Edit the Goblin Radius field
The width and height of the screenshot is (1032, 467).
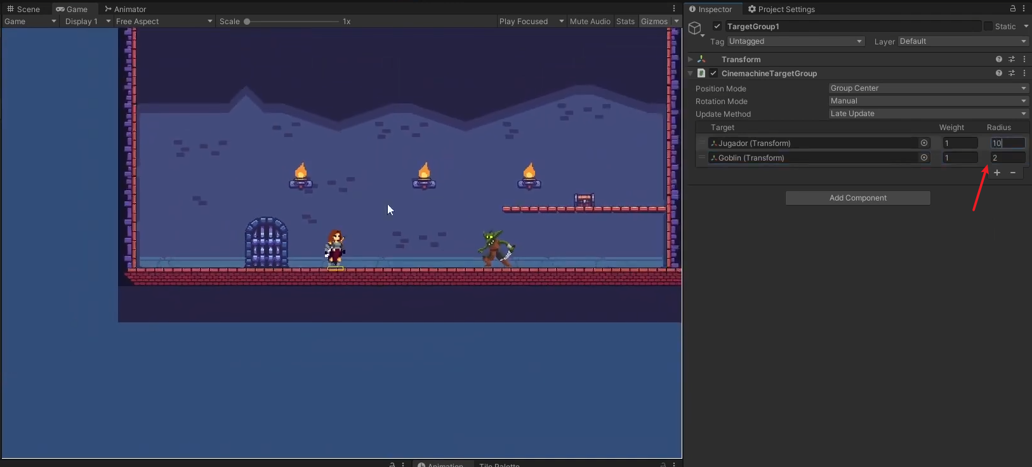pos(1008,157)
